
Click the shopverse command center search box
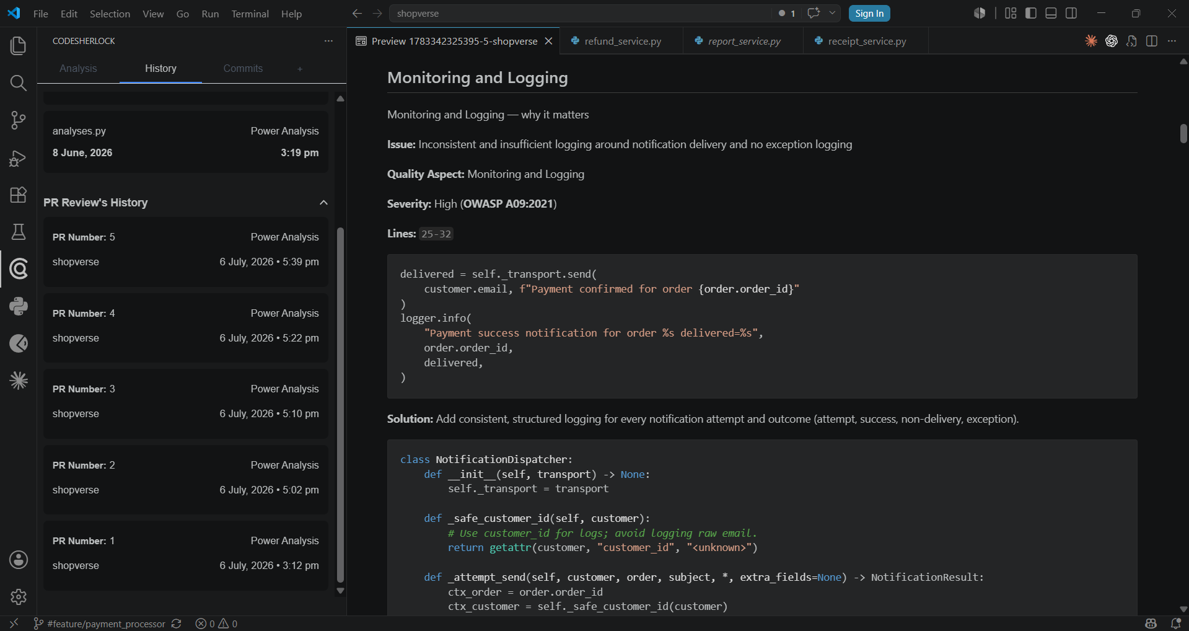point(581,13)
